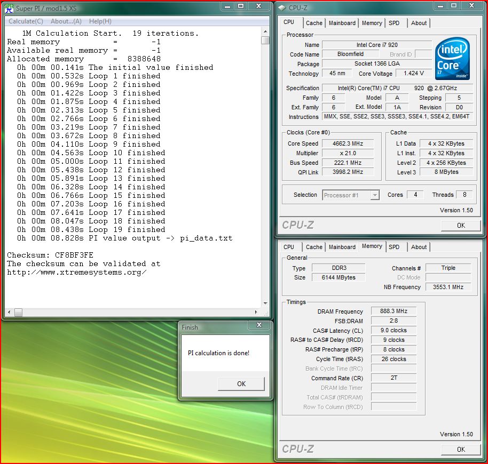Click the FSB:DRAM value 2:8
This screenshot has height=464, width=488.
(x=393, y=321)
